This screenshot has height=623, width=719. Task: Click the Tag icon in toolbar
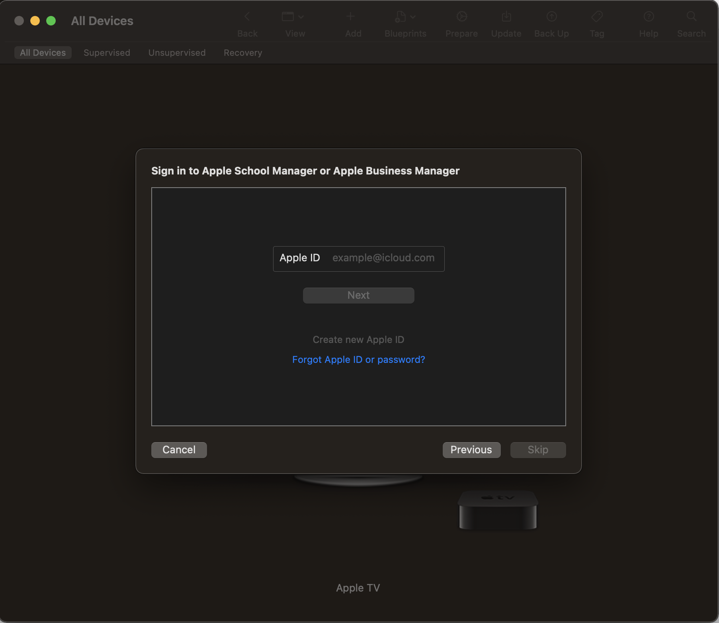(597, 17)
